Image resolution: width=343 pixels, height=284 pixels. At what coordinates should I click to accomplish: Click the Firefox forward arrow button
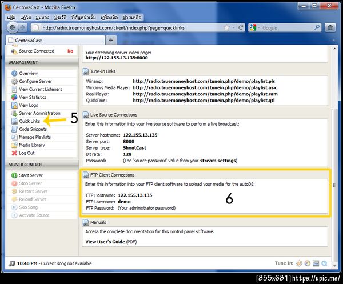point(22,27)
